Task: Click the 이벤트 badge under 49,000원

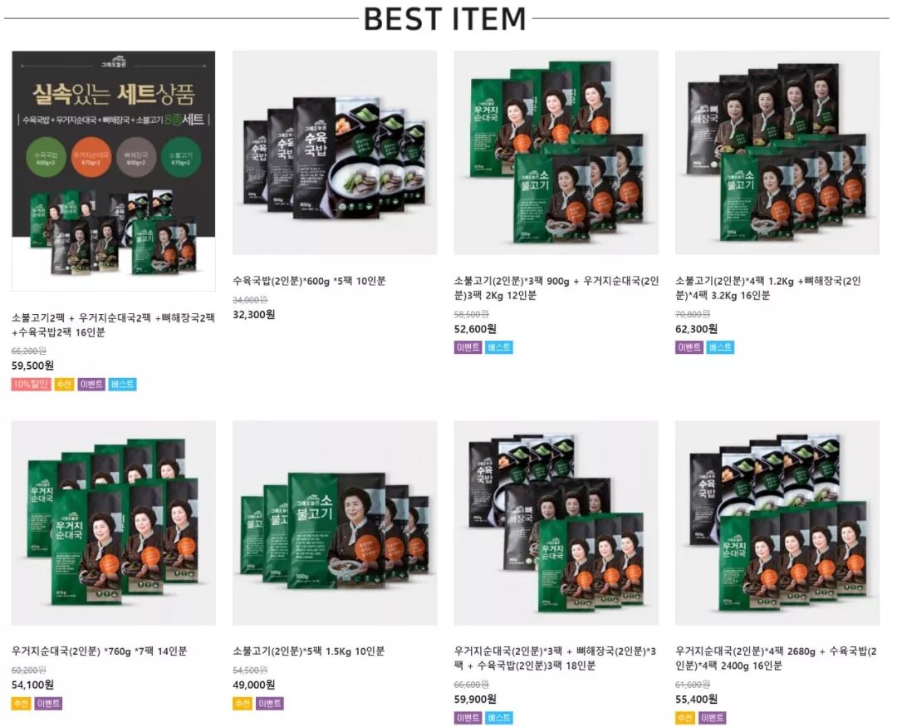Action: pyautogui.click(x=269, y=704)
